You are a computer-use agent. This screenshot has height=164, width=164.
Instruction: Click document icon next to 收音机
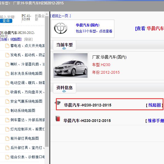point(7,92)
